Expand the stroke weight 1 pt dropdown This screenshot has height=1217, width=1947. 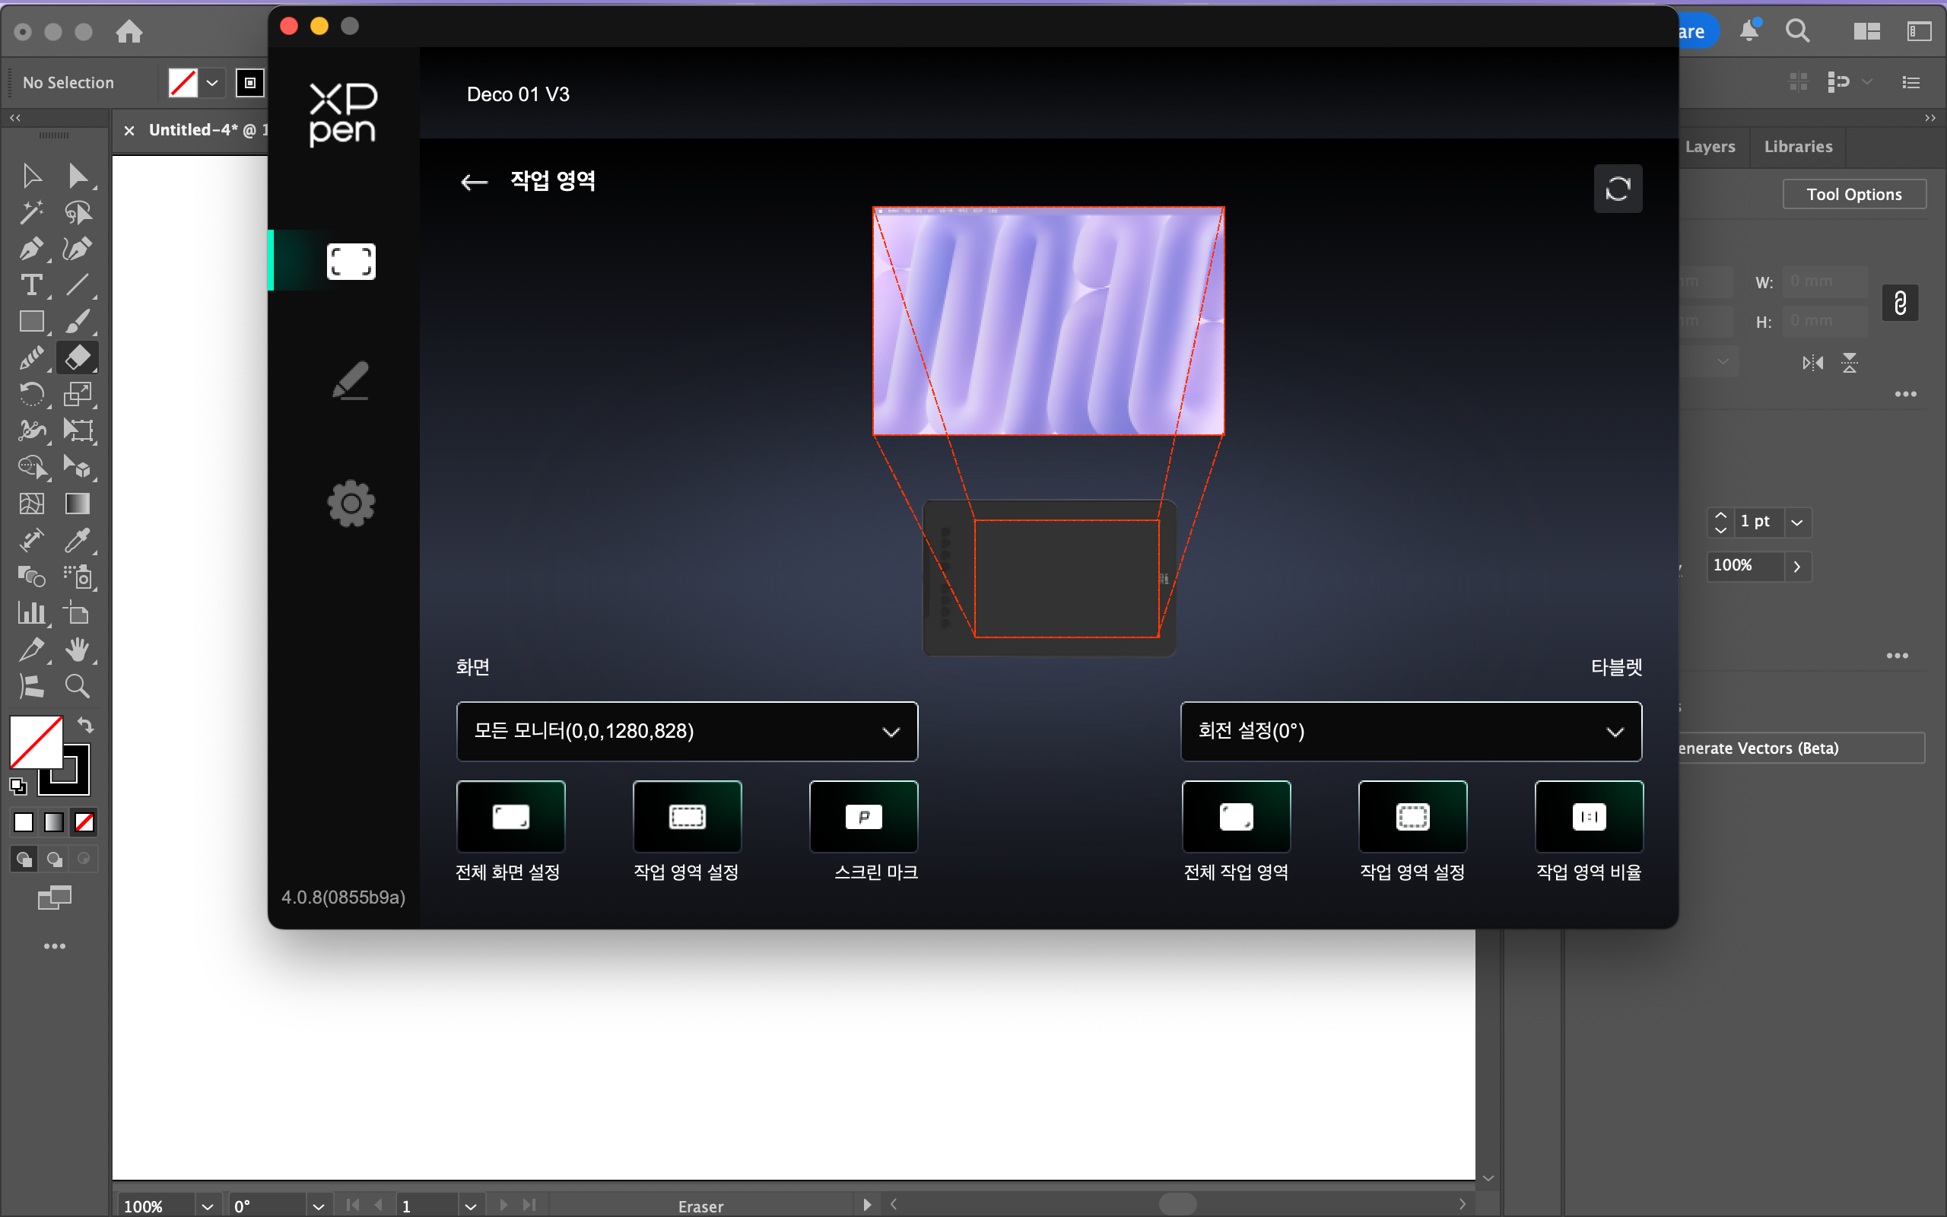(x=1796, y=523)
